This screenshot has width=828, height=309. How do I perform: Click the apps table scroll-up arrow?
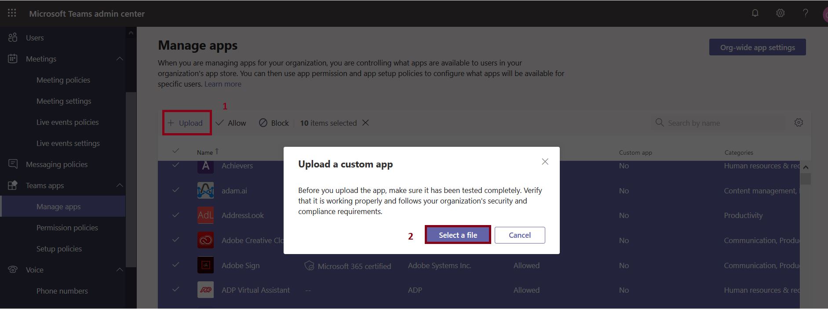(x=806, y=167)
